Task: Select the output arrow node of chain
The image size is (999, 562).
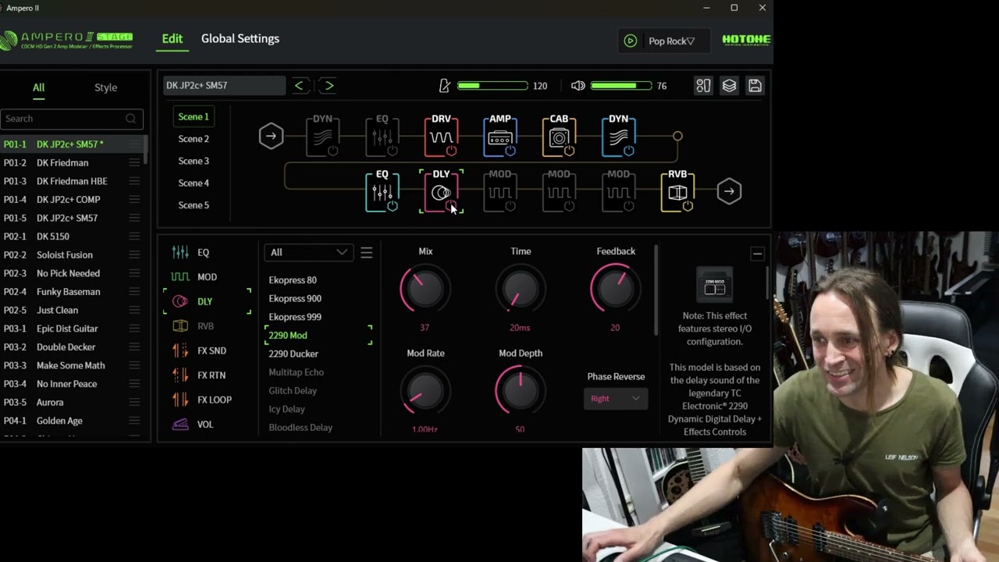Action: (x=729, y=191)
